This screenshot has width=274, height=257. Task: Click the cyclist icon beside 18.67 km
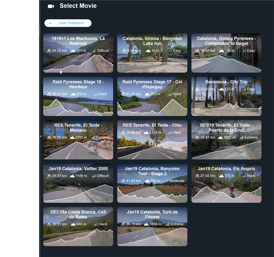197,51
